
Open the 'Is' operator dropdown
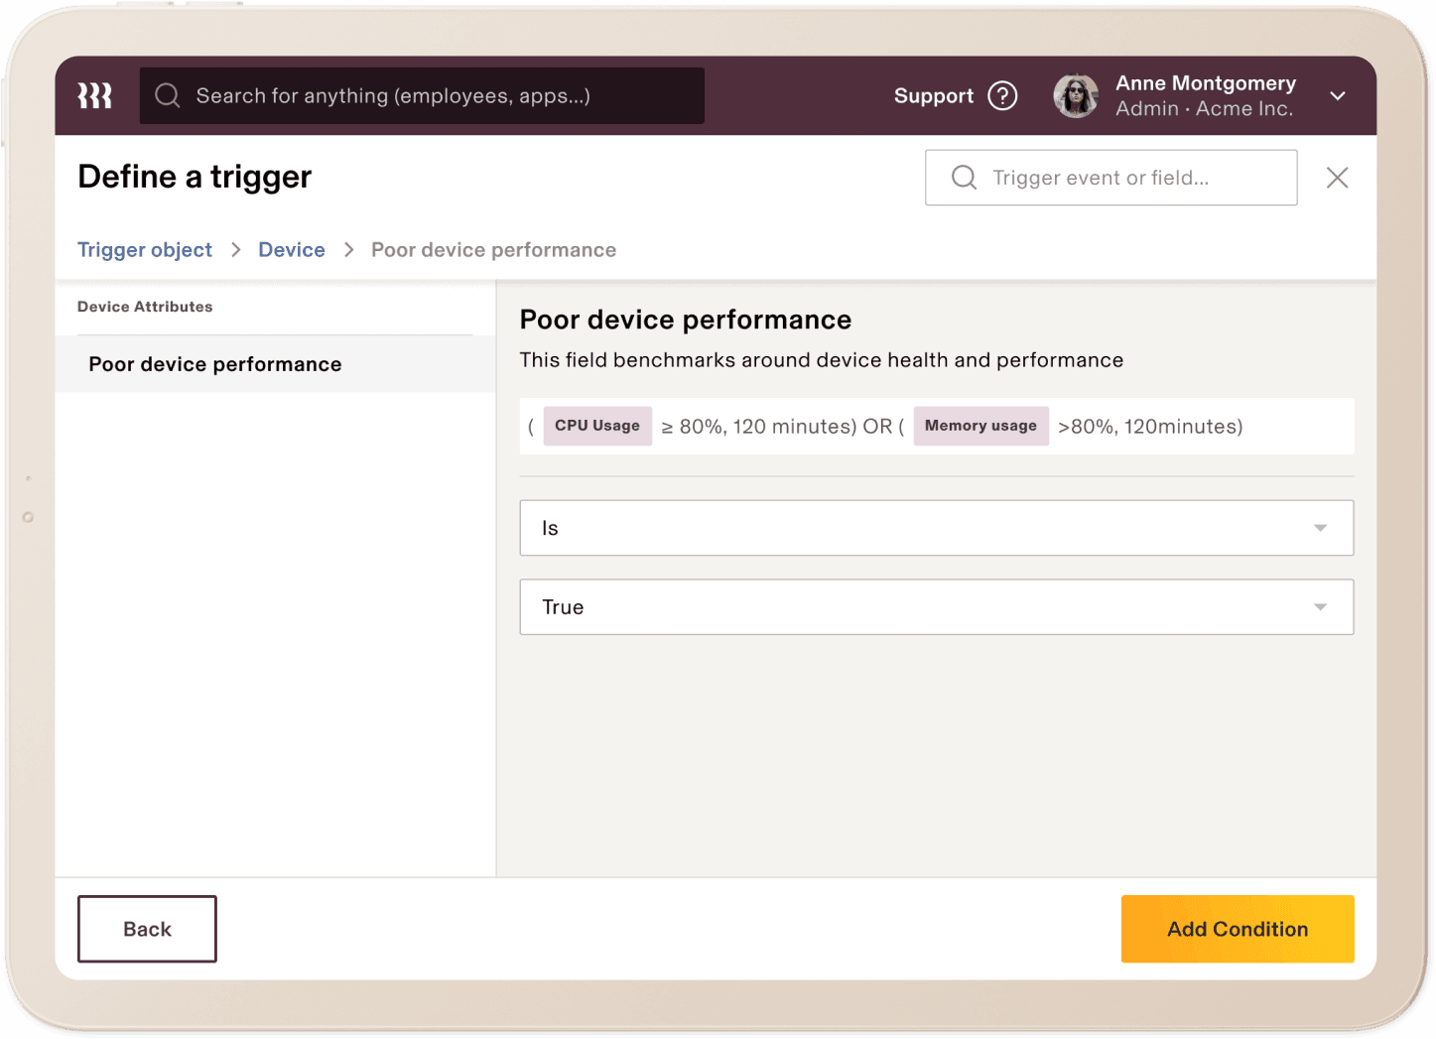coord(936,528)
